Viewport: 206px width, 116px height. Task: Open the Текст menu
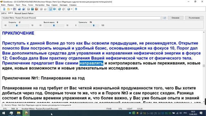click(x=18, y=5)
